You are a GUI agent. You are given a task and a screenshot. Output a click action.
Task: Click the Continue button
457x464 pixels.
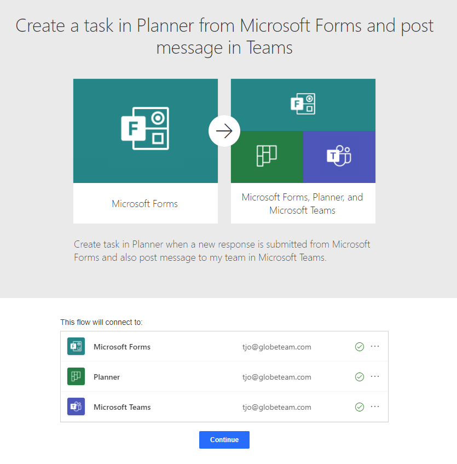click(224, 440)
